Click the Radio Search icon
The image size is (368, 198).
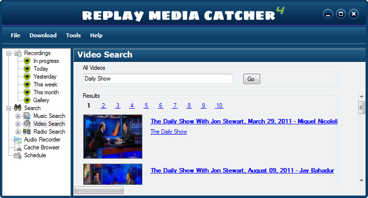(x=27, y=132)
